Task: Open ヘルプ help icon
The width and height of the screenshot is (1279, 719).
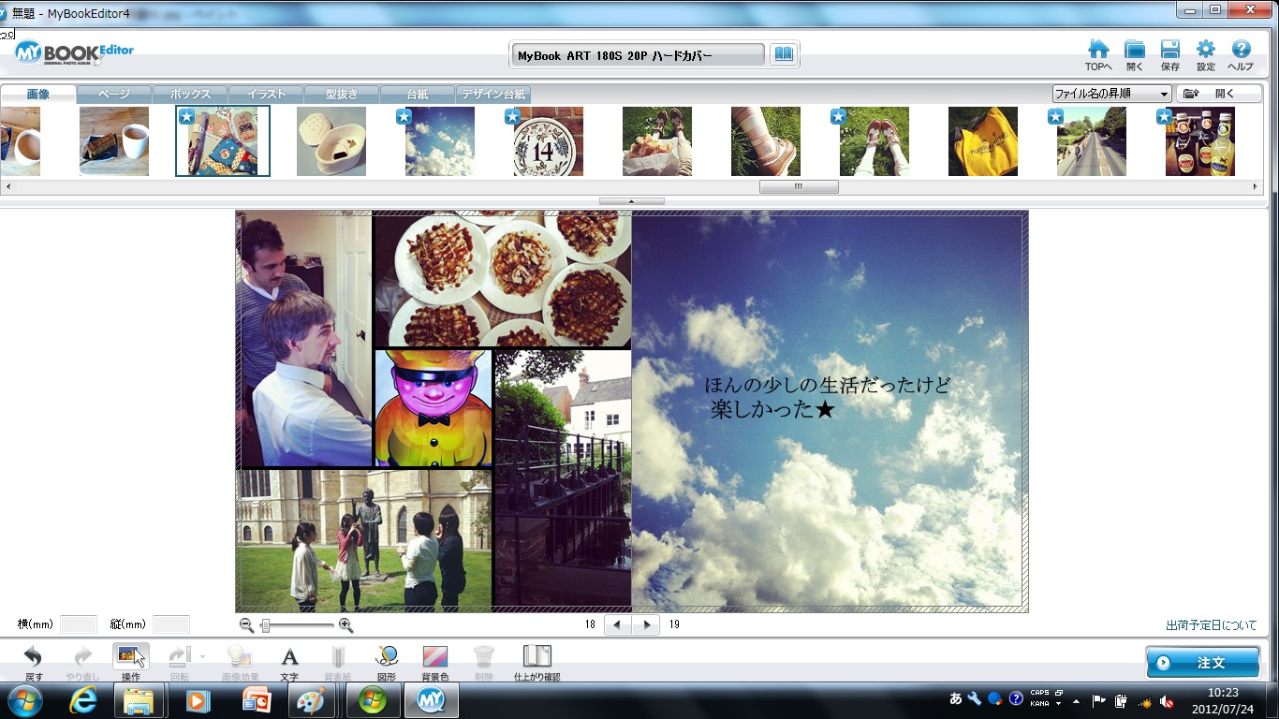Action: (x=1241, y=52)
